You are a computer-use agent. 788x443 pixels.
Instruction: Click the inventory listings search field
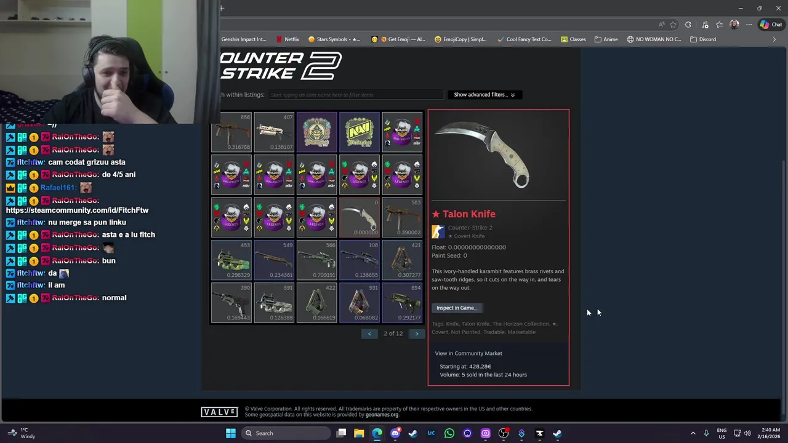[x=356, y=95]
